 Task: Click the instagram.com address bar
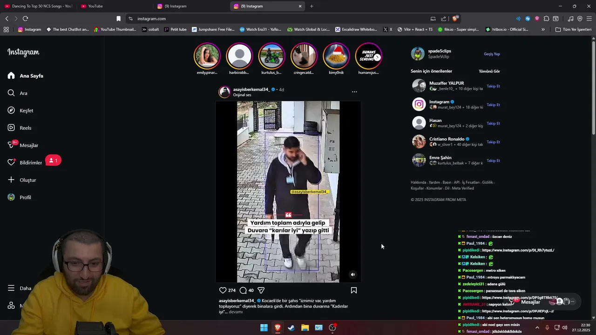[x=277, y=19]
